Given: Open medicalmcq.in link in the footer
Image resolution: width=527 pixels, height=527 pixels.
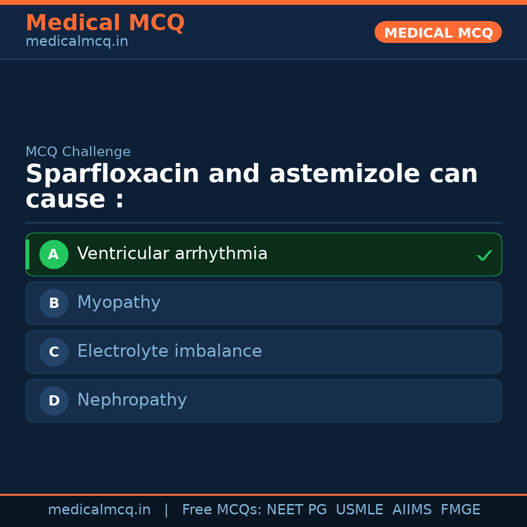Looking at the screenshot, I should click(x=99, y=510).
